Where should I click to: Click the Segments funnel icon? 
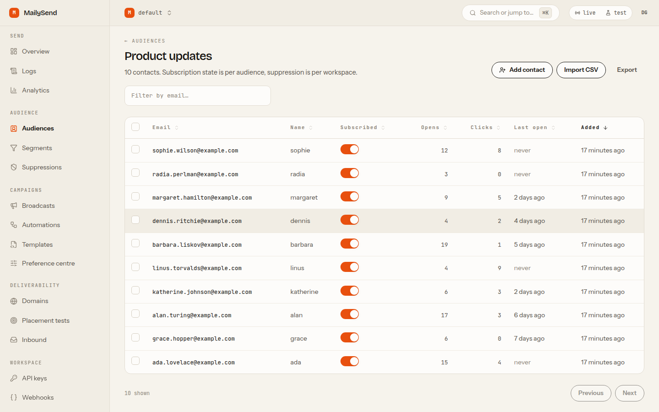click(14, 148)
